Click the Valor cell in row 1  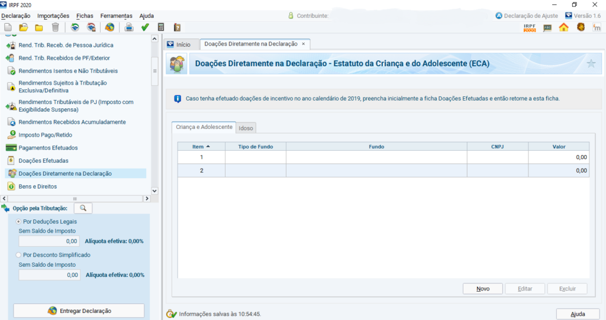pos(559,157)
